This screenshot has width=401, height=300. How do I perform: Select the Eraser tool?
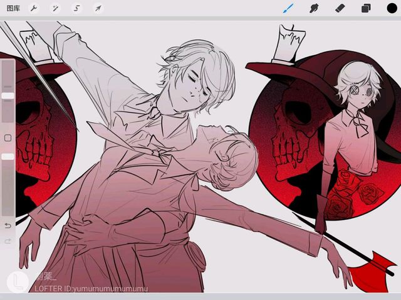[340, 8]
